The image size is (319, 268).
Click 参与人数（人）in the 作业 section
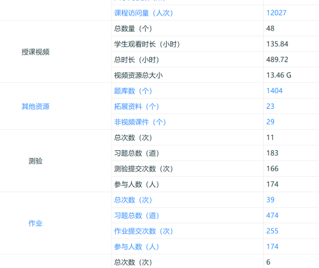point(137,247)
